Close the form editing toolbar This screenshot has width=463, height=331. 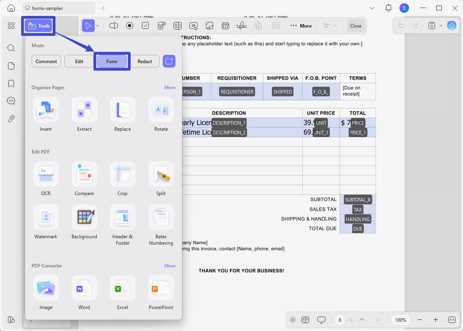tap(356, 26)
